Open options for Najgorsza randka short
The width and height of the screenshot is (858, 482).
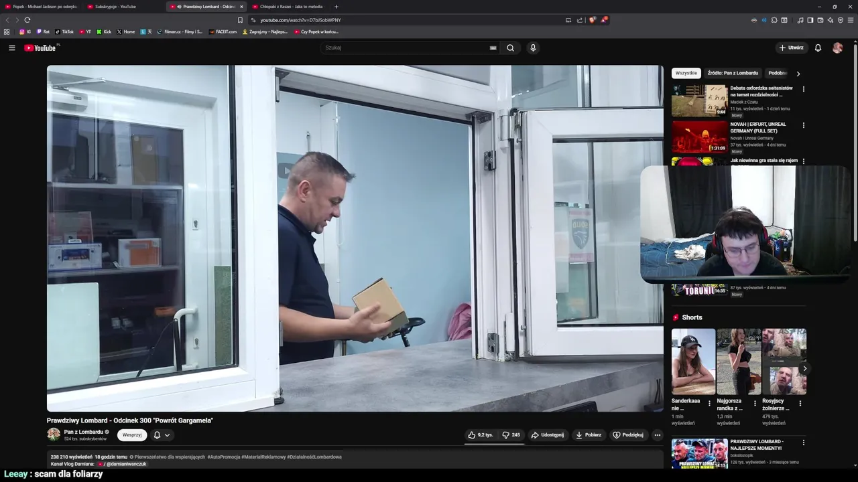click(x=755, y=403)
